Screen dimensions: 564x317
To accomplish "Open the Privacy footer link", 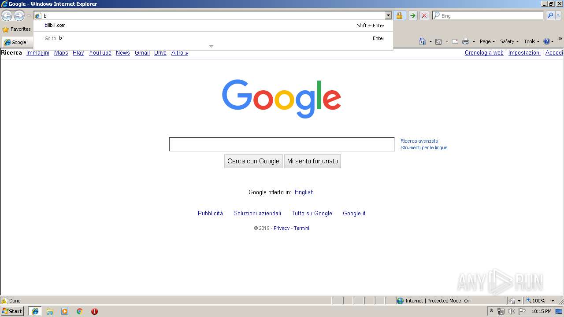I will (282, 228).
